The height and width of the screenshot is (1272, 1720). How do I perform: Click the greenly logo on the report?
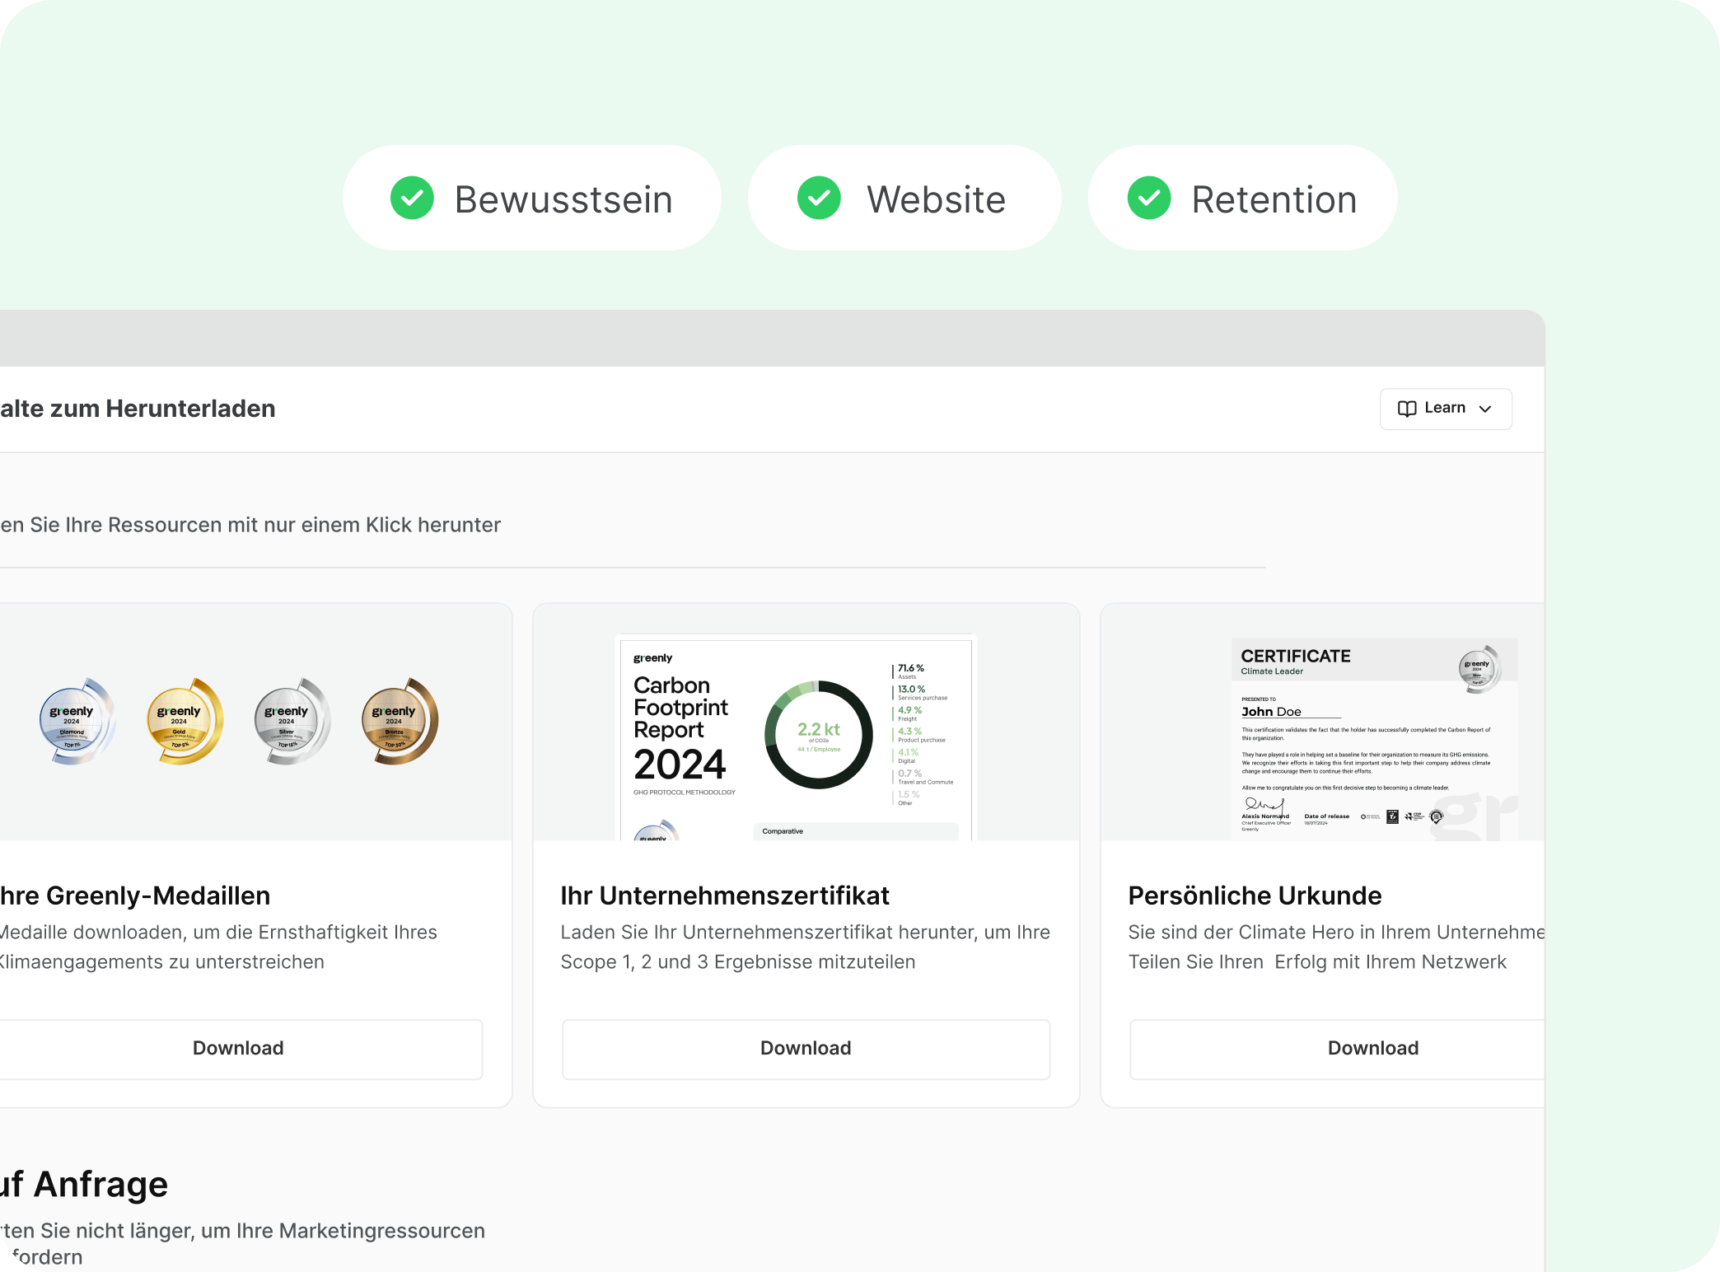[652, 658]
